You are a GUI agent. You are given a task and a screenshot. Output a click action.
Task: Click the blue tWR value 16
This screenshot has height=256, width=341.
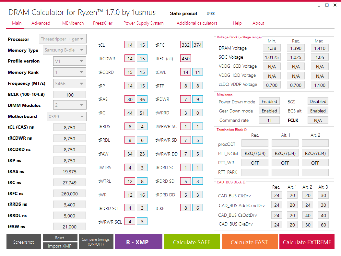tap(142, 195)
